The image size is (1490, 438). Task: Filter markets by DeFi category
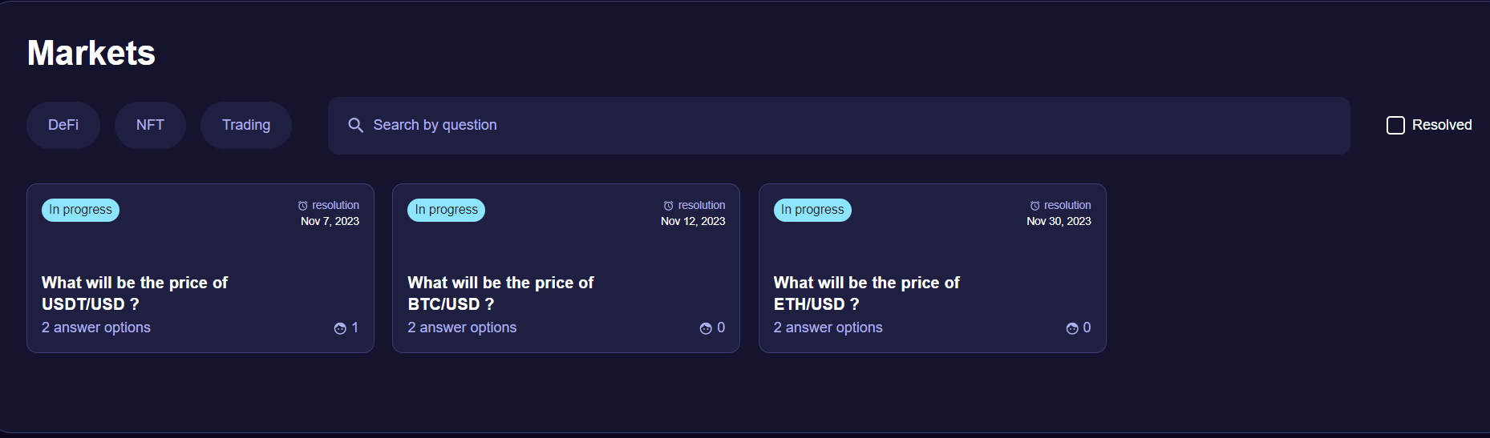(63, 125)
